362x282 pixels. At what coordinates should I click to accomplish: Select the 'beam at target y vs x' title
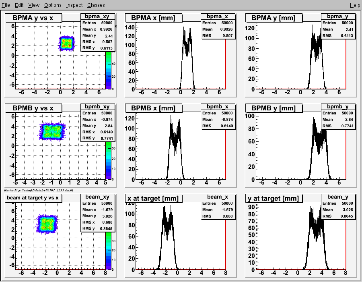coord(33,198)
